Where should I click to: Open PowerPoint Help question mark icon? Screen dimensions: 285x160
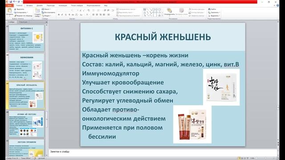pyautogui.click(x=278, y=5)
